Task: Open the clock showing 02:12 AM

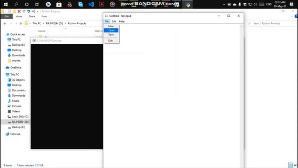Action: [x=280, y=4]
